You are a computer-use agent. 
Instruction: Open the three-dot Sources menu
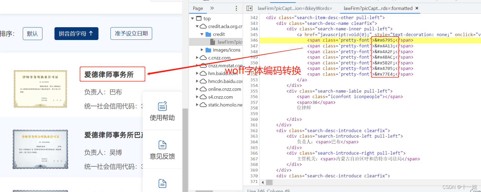click(236, 8)
